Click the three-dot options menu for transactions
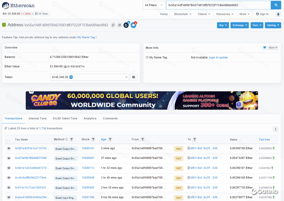 276,129
